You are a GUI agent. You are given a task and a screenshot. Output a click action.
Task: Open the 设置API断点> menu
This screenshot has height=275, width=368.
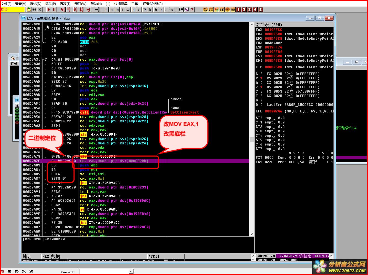[153, 4]
